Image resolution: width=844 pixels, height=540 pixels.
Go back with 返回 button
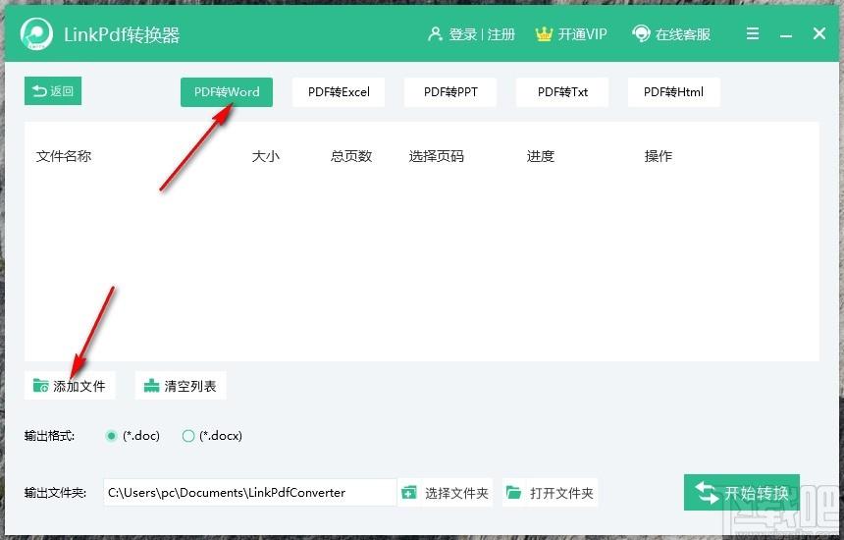53,91
